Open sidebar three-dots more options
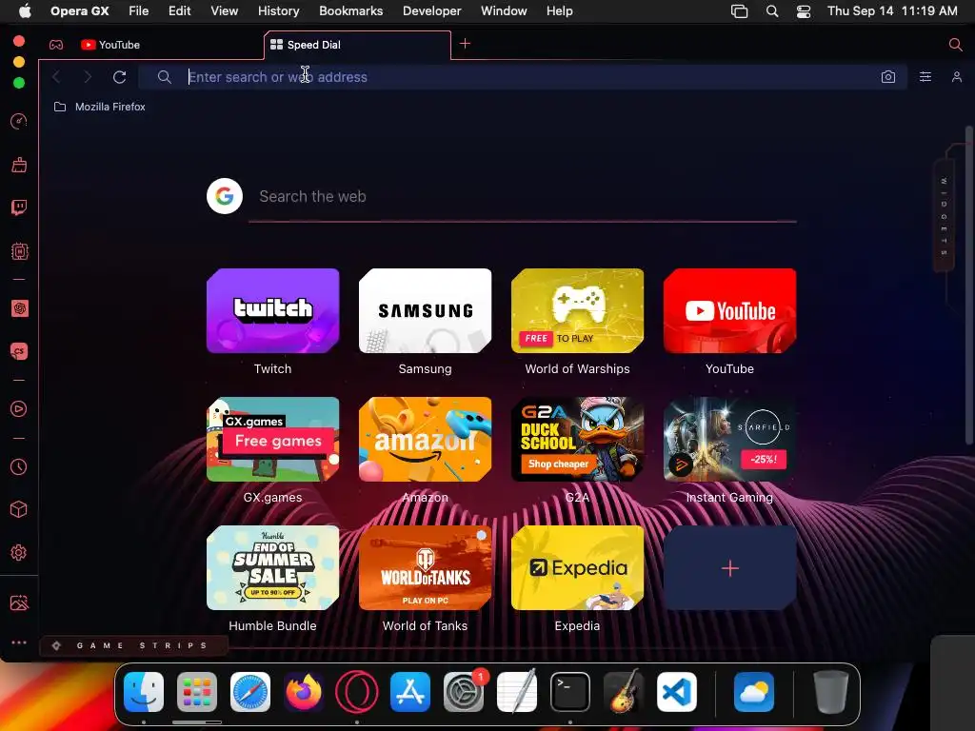 pyautogui.click(x=19, y=642)
